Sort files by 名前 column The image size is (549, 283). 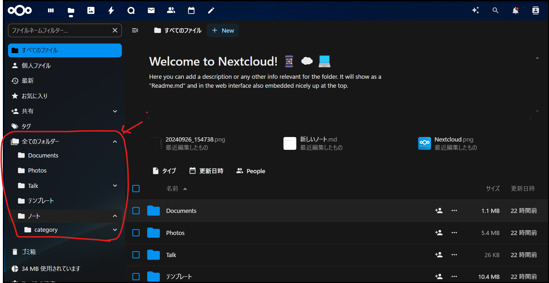click(176, 189)
